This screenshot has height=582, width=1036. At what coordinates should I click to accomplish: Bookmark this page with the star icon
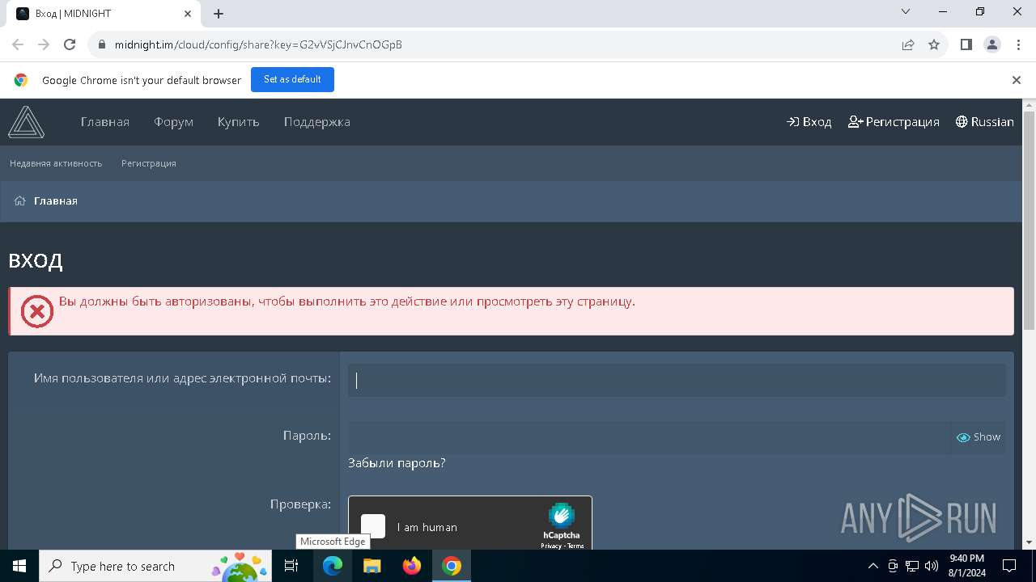pyautogui.click(x=934, y=44)
